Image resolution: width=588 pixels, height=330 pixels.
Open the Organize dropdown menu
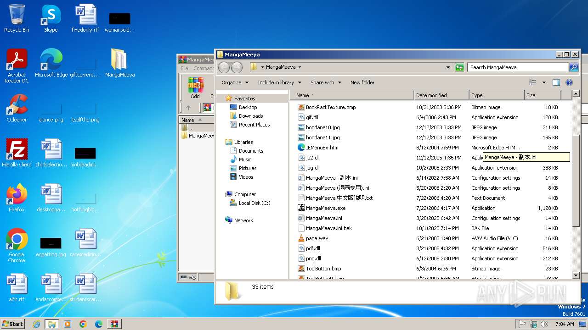tap(235, 82)
